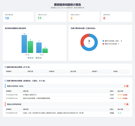Click 单据编号 header in the overdue table
Screen dimensions: 135x126
(x=9, y=71)
